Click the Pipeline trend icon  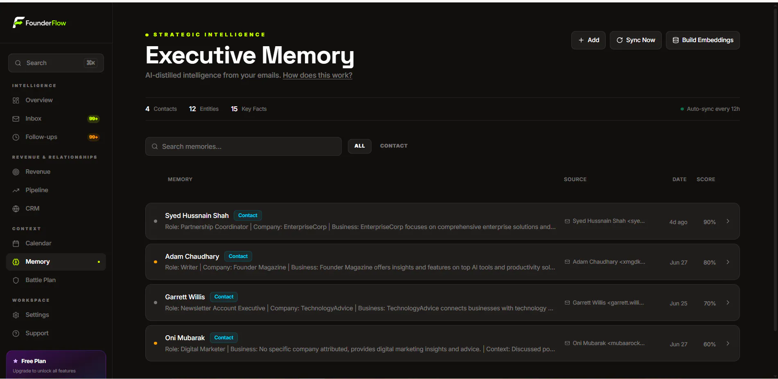tap(16, 190)
